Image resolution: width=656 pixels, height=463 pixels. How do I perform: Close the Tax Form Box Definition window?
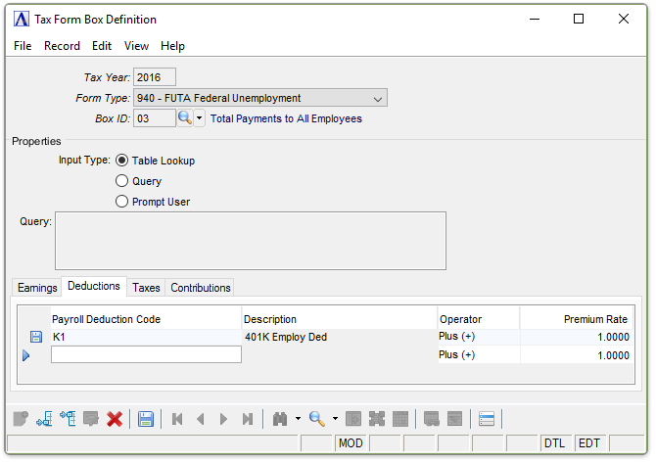(624, 20)
